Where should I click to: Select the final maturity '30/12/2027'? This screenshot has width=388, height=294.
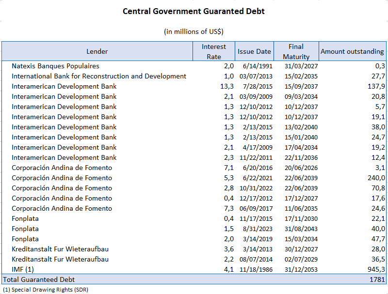click(x=301, y=249)
